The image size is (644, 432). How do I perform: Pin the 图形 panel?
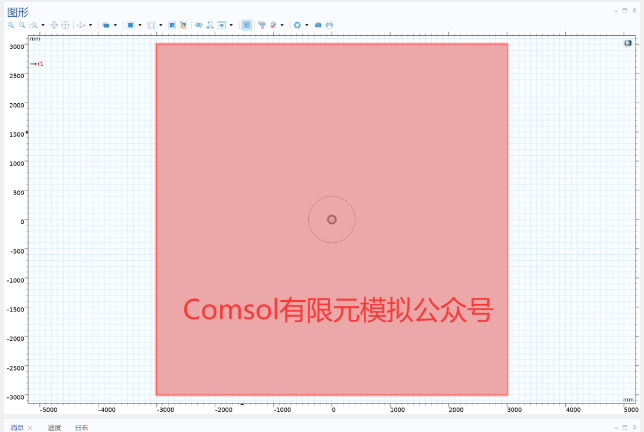point(634,11)
